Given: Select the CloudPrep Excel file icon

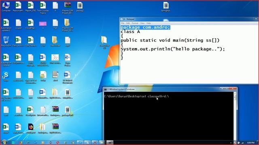Looking at the screenshot, I should coord(31,24).
